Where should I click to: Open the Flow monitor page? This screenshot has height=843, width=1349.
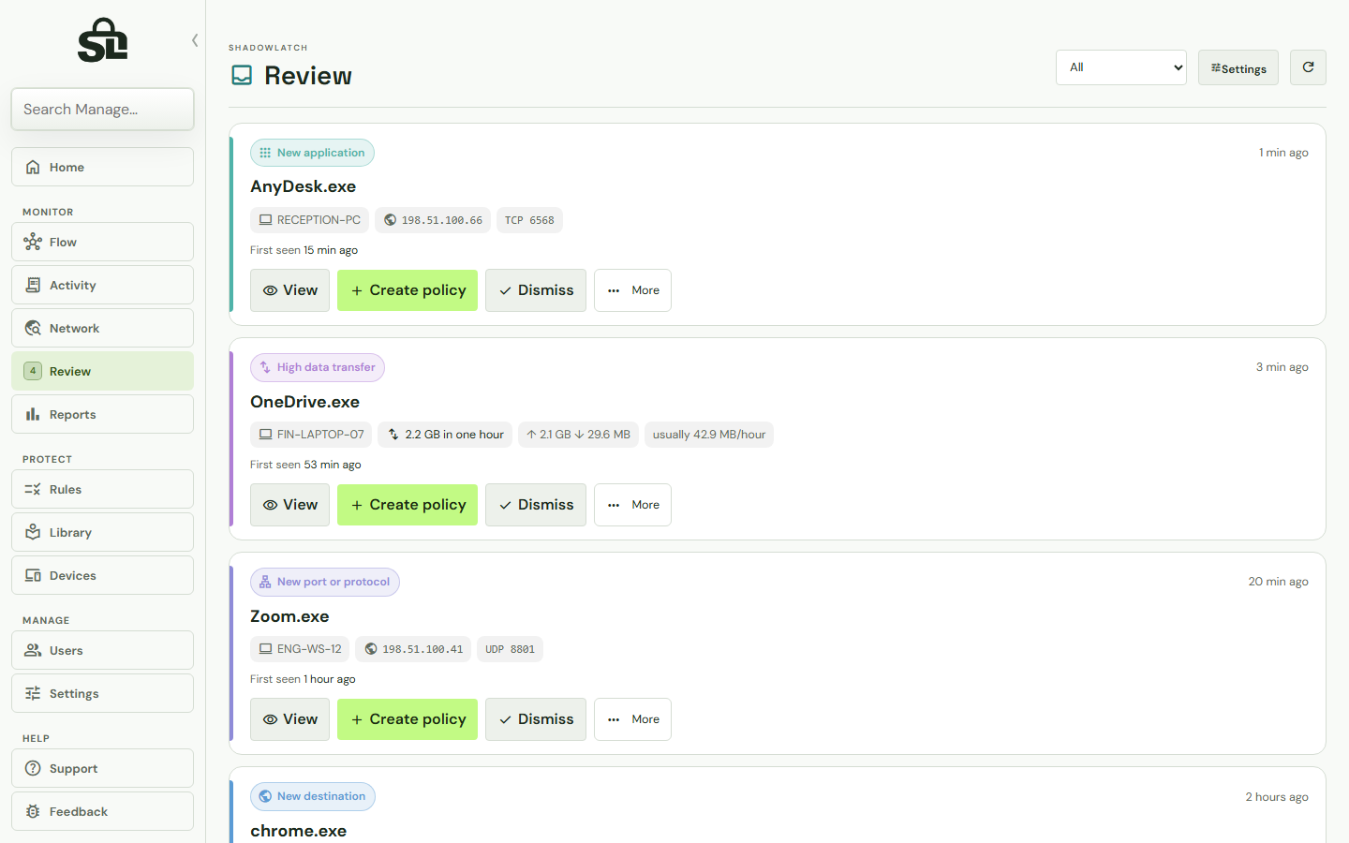tap(103, 242)
